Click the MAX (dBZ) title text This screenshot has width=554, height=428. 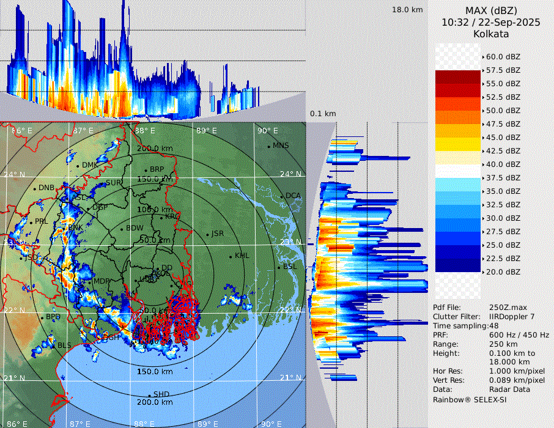tap(491, 11)
